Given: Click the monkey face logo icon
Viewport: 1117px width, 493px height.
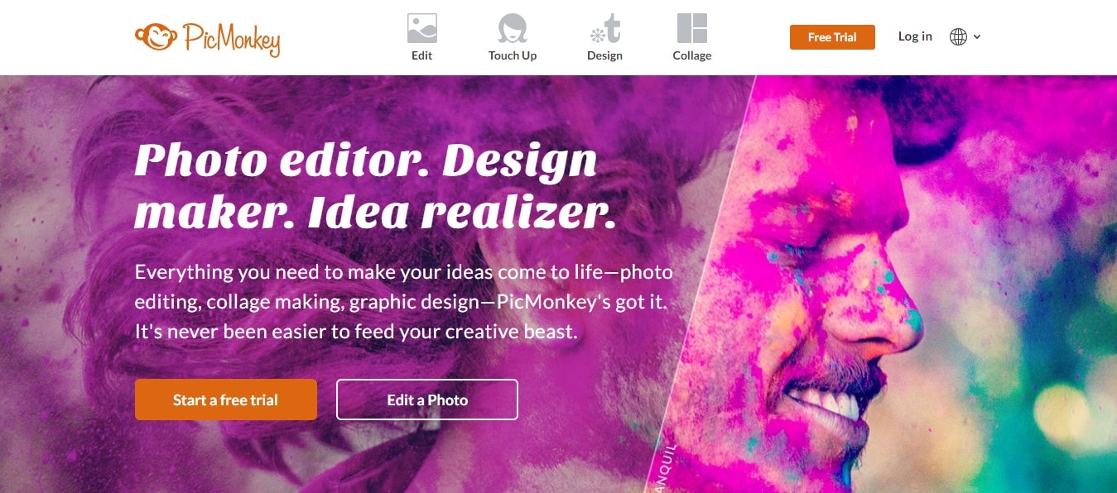Looking at the screenshot, I should pos(156,36).
